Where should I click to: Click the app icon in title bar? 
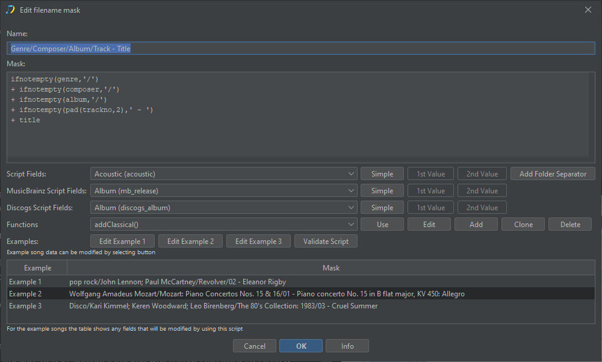tap(10, 10)
